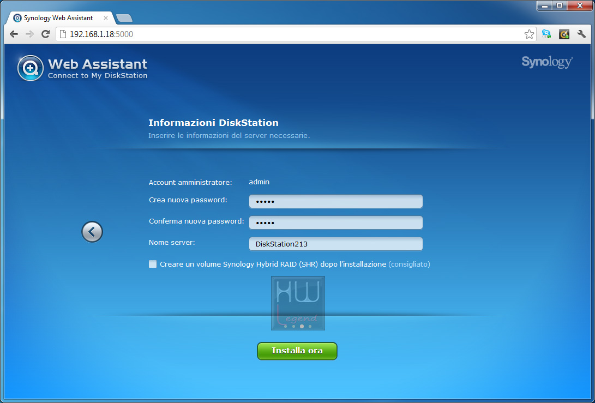Enable the Synology Hybrid RAID volume checkbox
595x403 pixels.
coord(153,264)
